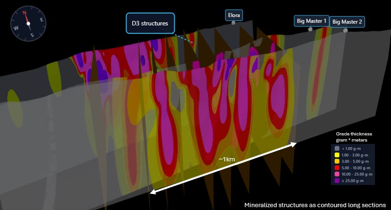391x210 pixels.
Task: Click the ~1km scale distance label
Action: click(227, 160)
